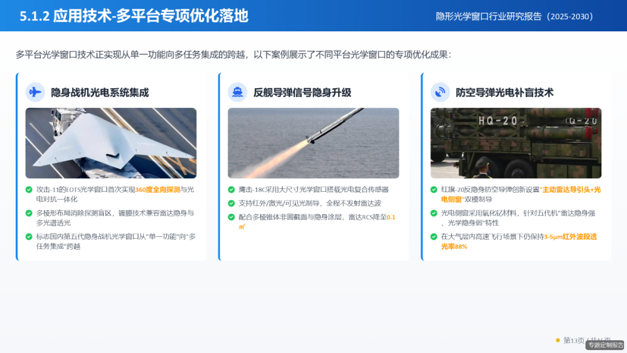Toggle the checkmark beside 光电侧窗采用氧化钇材料 bullet

click(x=434, y=212)
